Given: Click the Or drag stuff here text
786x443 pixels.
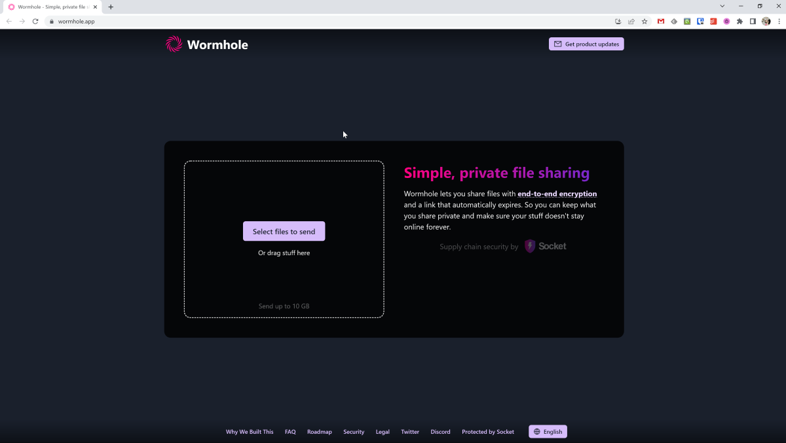Looking at the screenshot, I should pyautogui.click(x=284, y=253).
